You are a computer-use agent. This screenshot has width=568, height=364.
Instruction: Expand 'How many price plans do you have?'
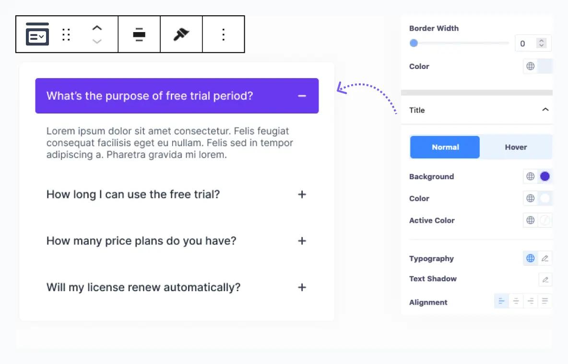click(302, 241)
